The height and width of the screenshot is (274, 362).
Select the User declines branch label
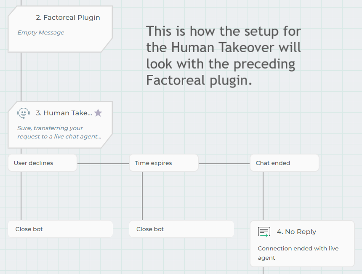pyautogui.click(x=42, y=163)
